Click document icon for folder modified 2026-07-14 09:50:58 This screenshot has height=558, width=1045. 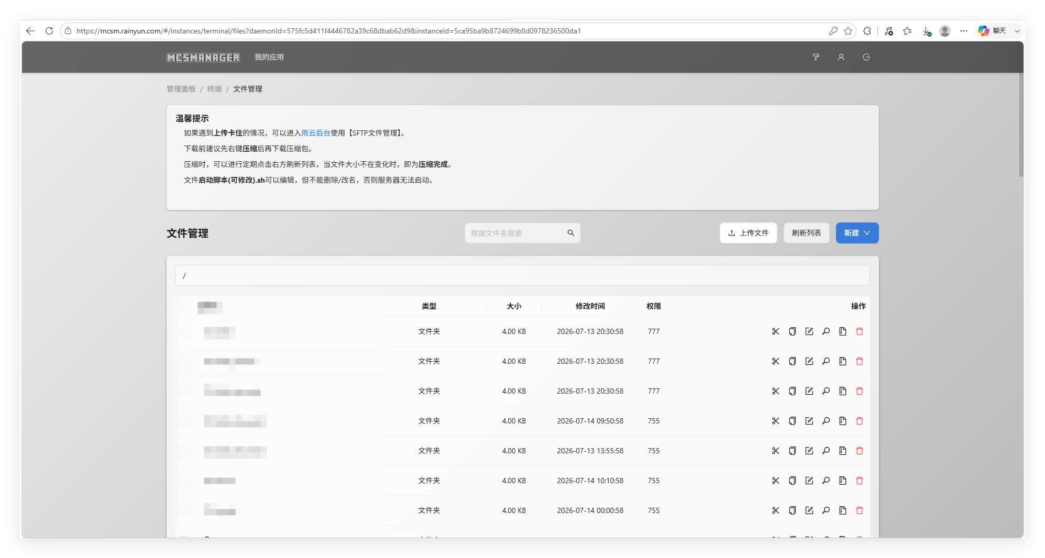pos(843,421)
